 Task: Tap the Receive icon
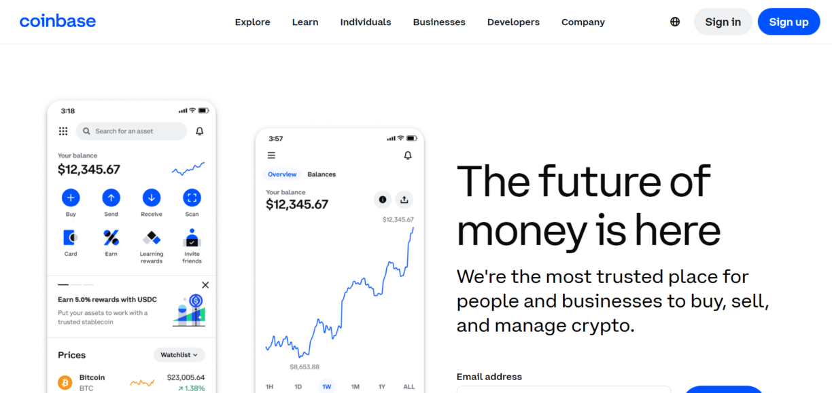pyautogui.click(x=151, y=198)
